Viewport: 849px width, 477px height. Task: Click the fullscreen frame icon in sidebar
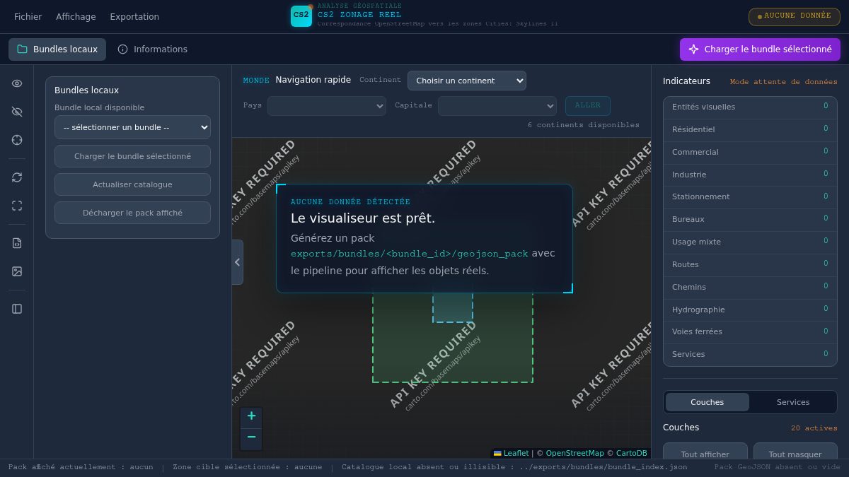point(17,206)
